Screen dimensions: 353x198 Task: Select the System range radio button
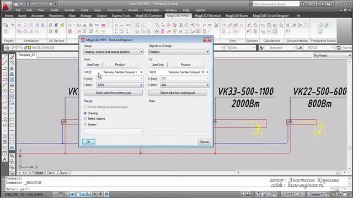click(85, 124)
